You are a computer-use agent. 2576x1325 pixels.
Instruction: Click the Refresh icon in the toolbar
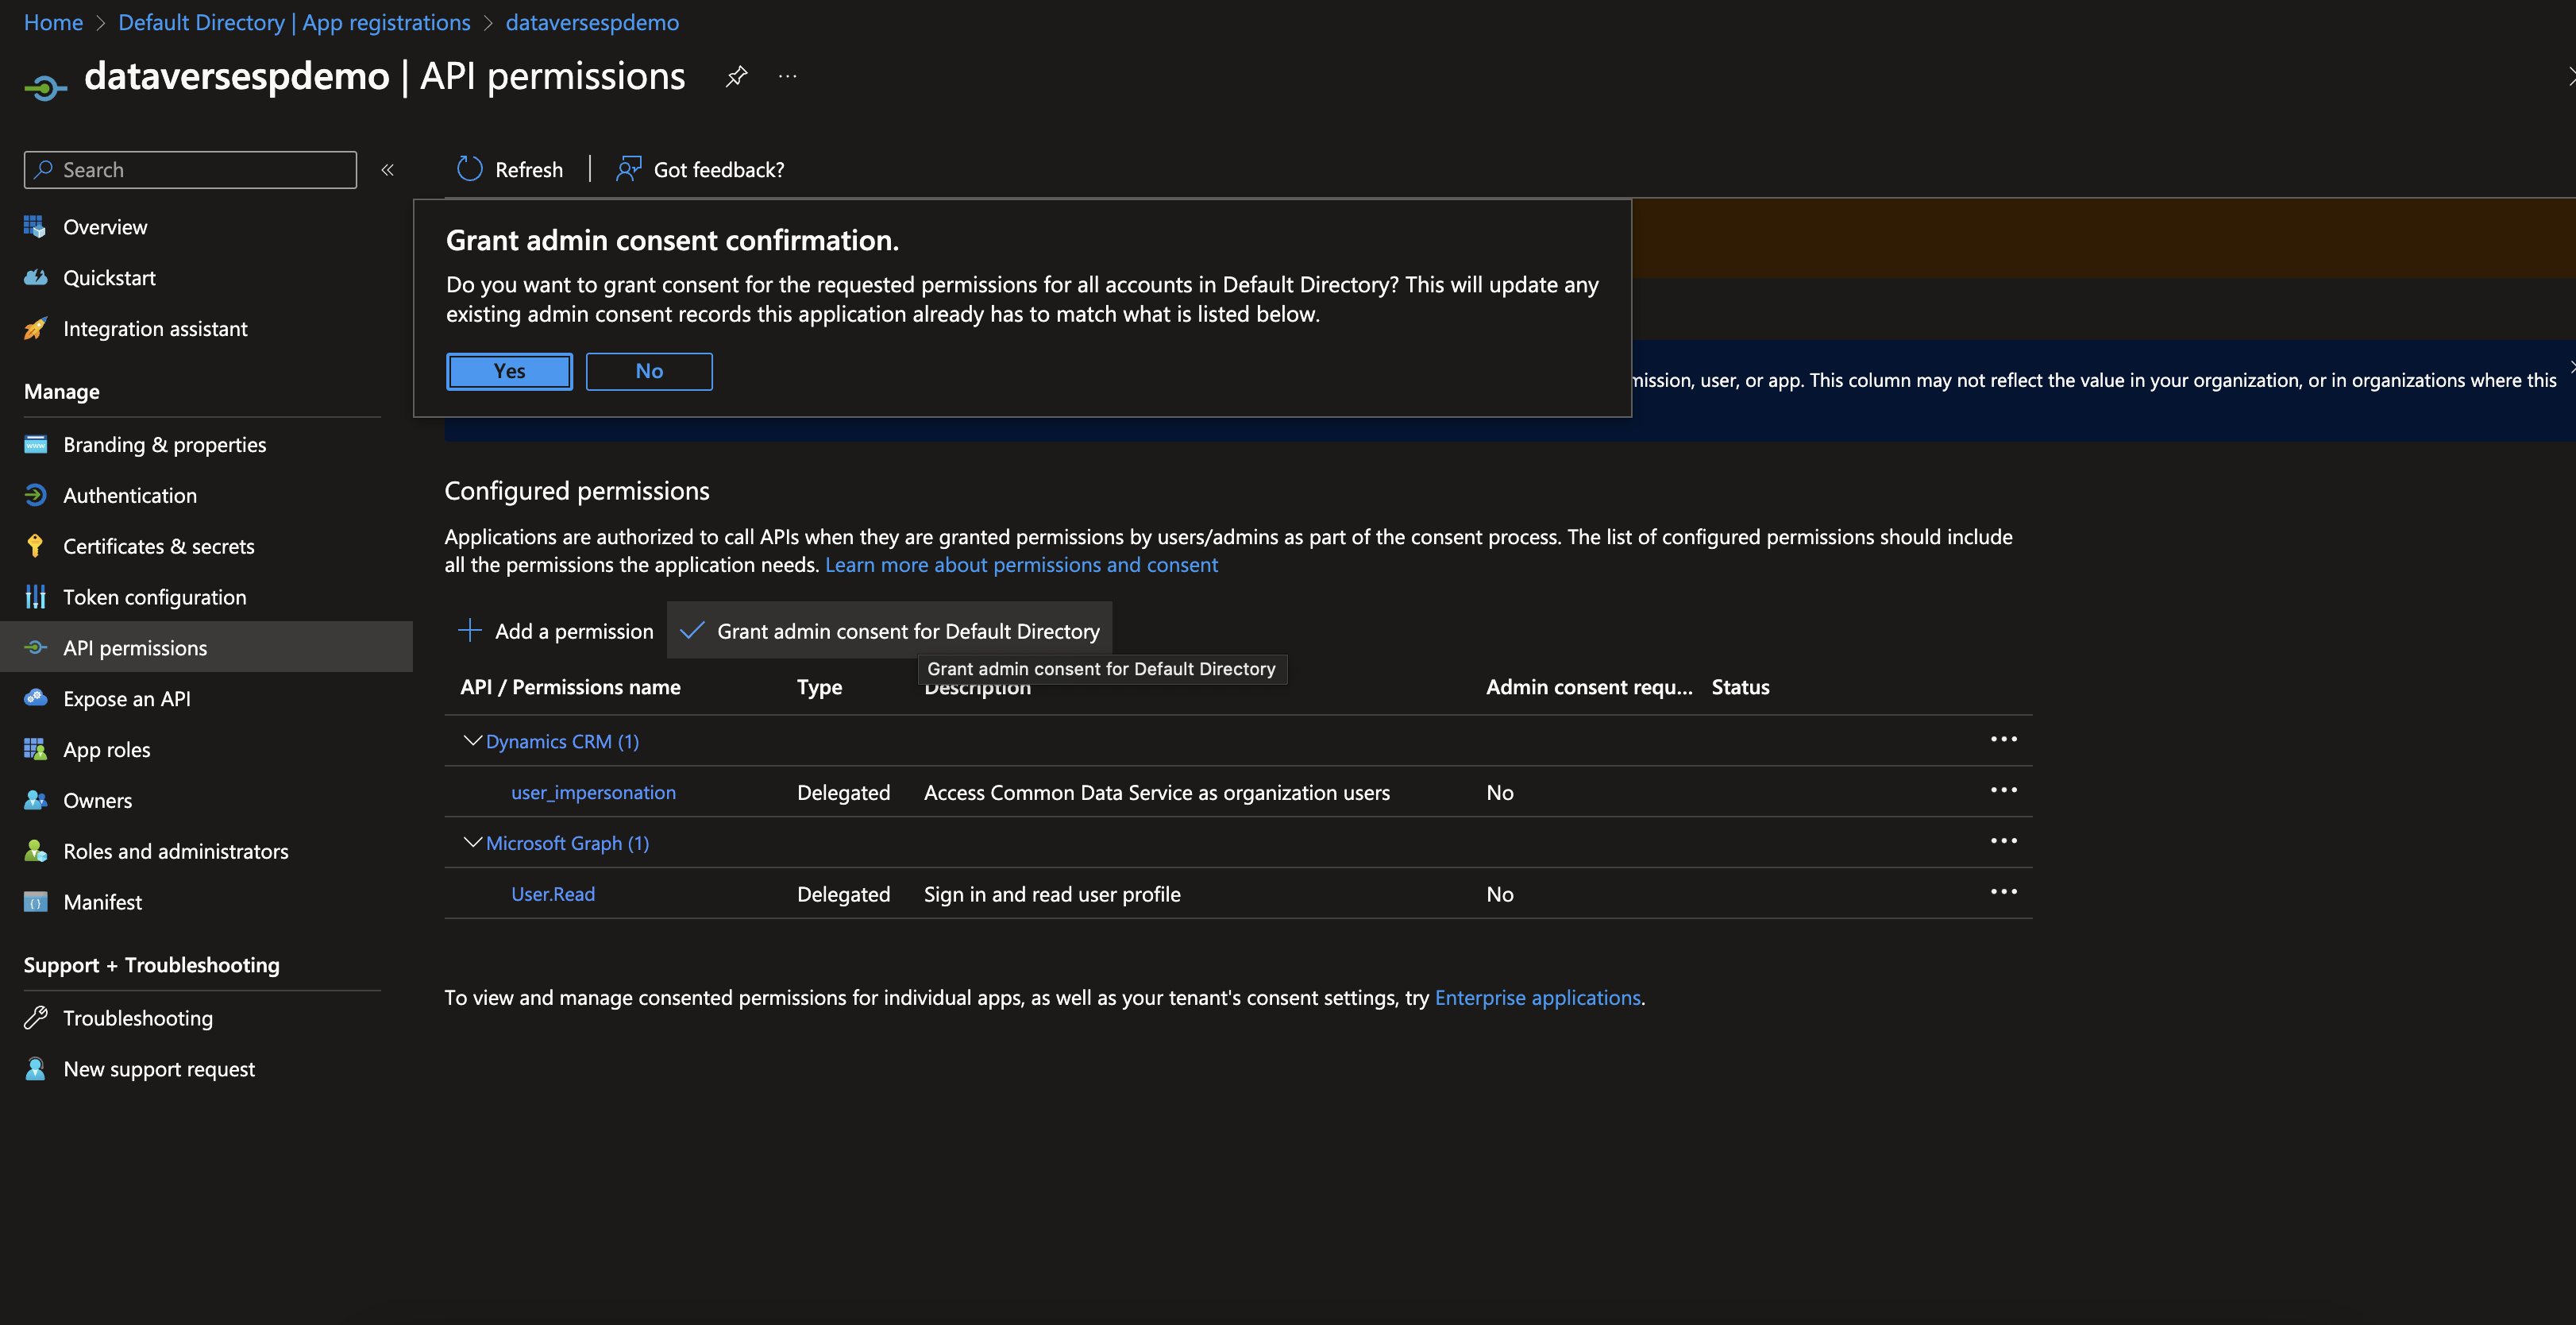469,169
